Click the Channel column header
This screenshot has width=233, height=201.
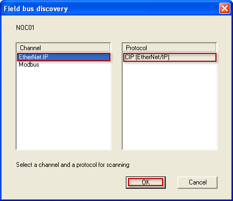(x=63, y=48)
